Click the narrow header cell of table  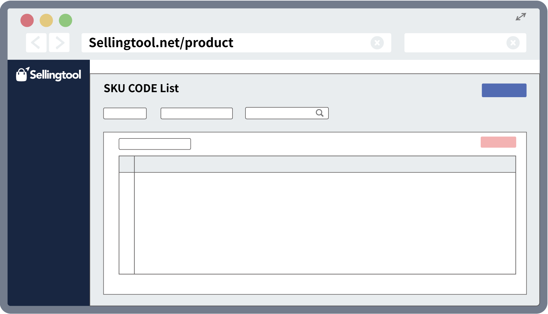pyautogui.click(x=127, y=164)
